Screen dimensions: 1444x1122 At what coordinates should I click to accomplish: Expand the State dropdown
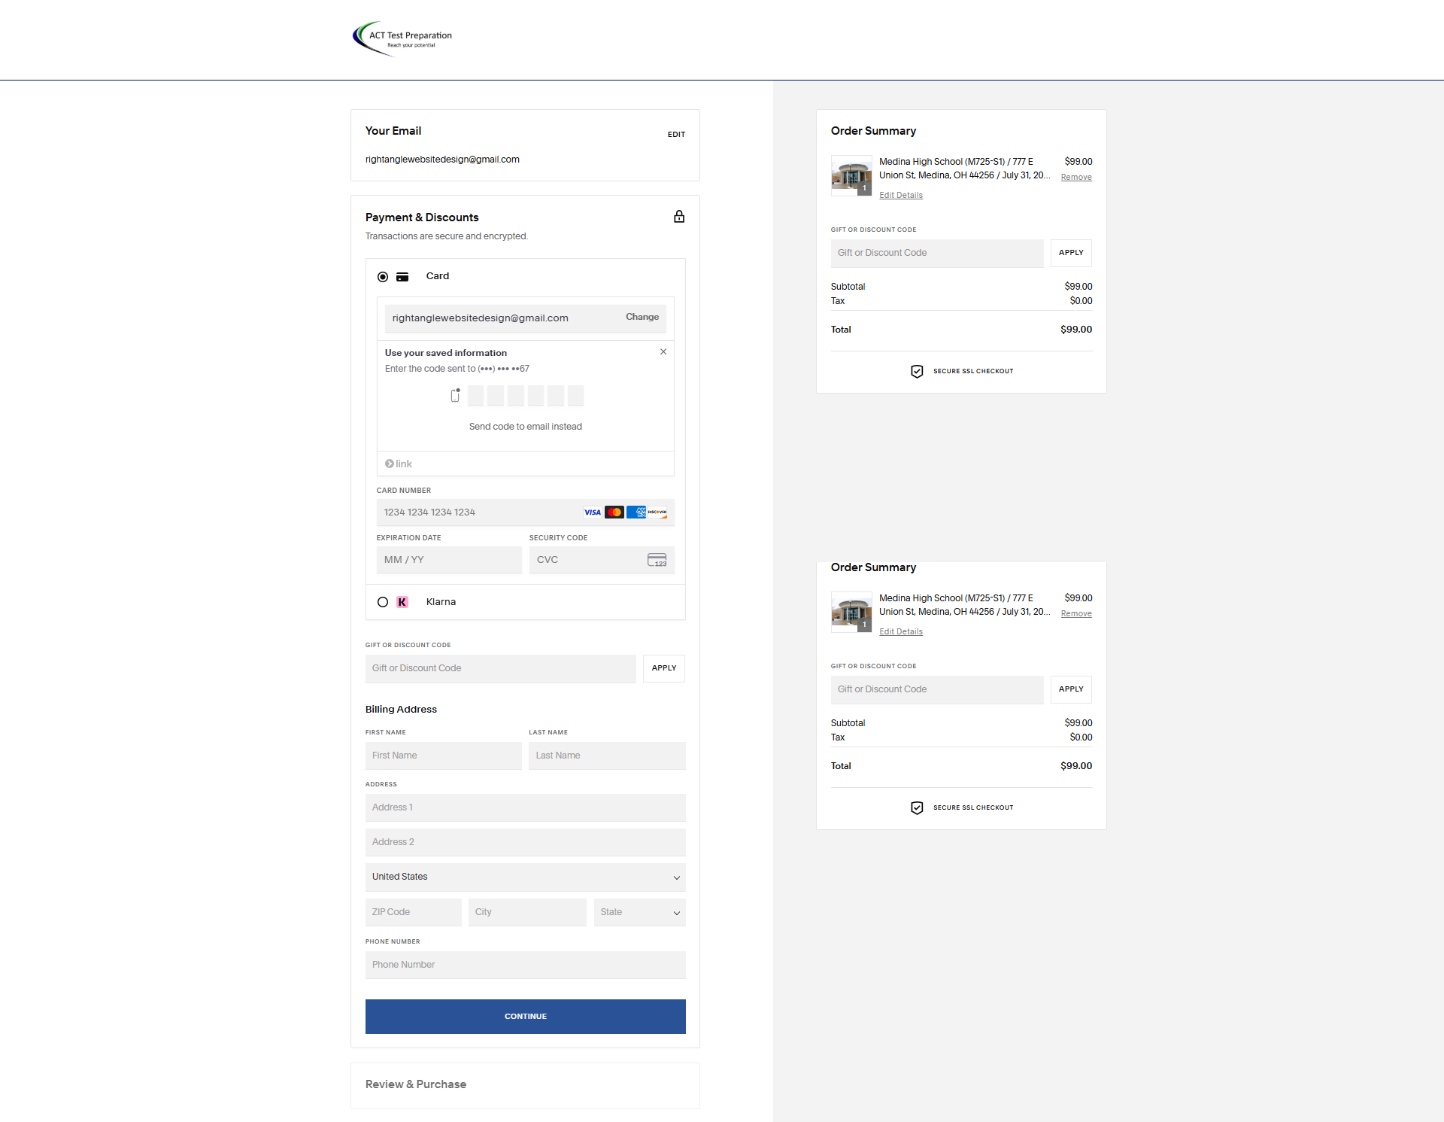[x=639, y=912]
